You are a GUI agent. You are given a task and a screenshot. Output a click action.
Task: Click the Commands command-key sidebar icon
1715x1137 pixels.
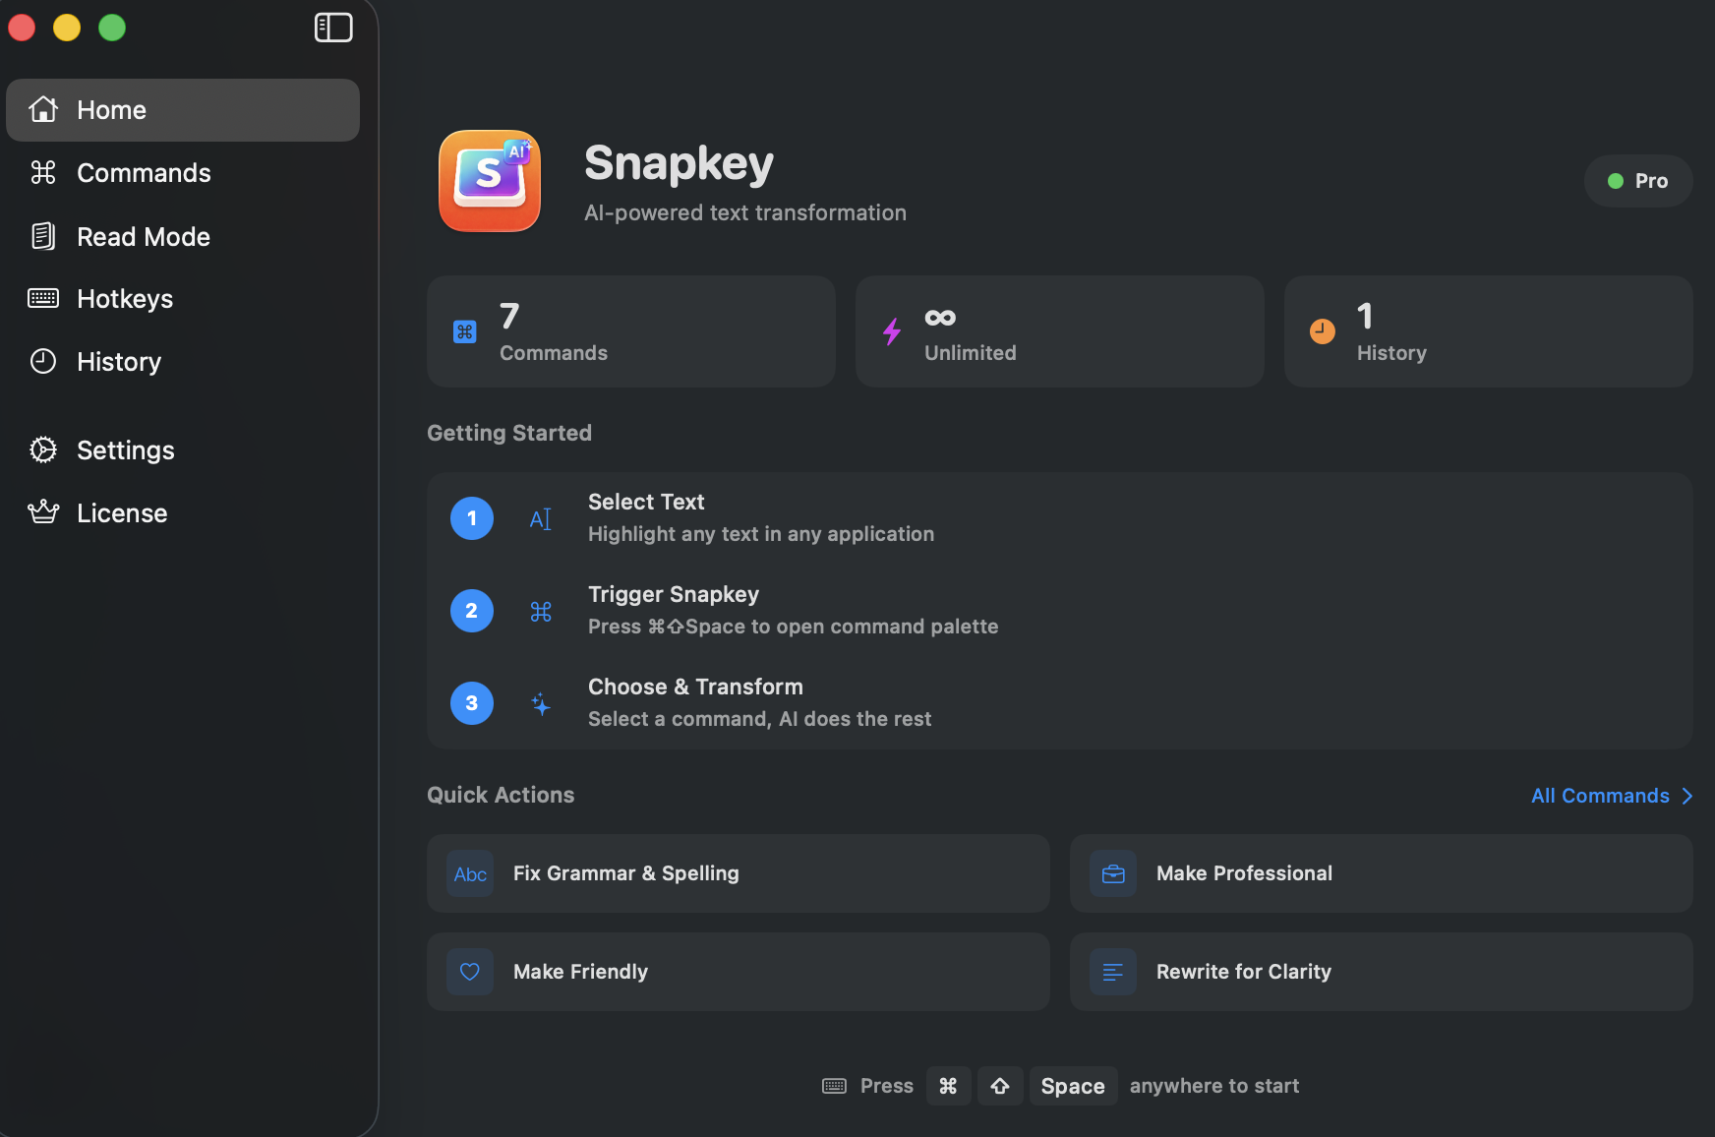(43, 172)
